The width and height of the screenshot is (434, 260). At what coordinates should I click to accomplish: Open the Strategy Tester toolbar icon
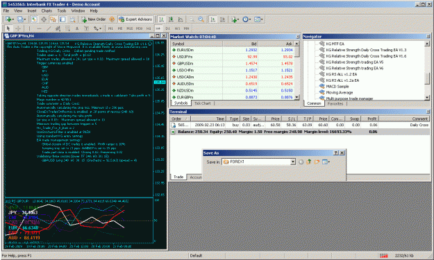[72, 19]
